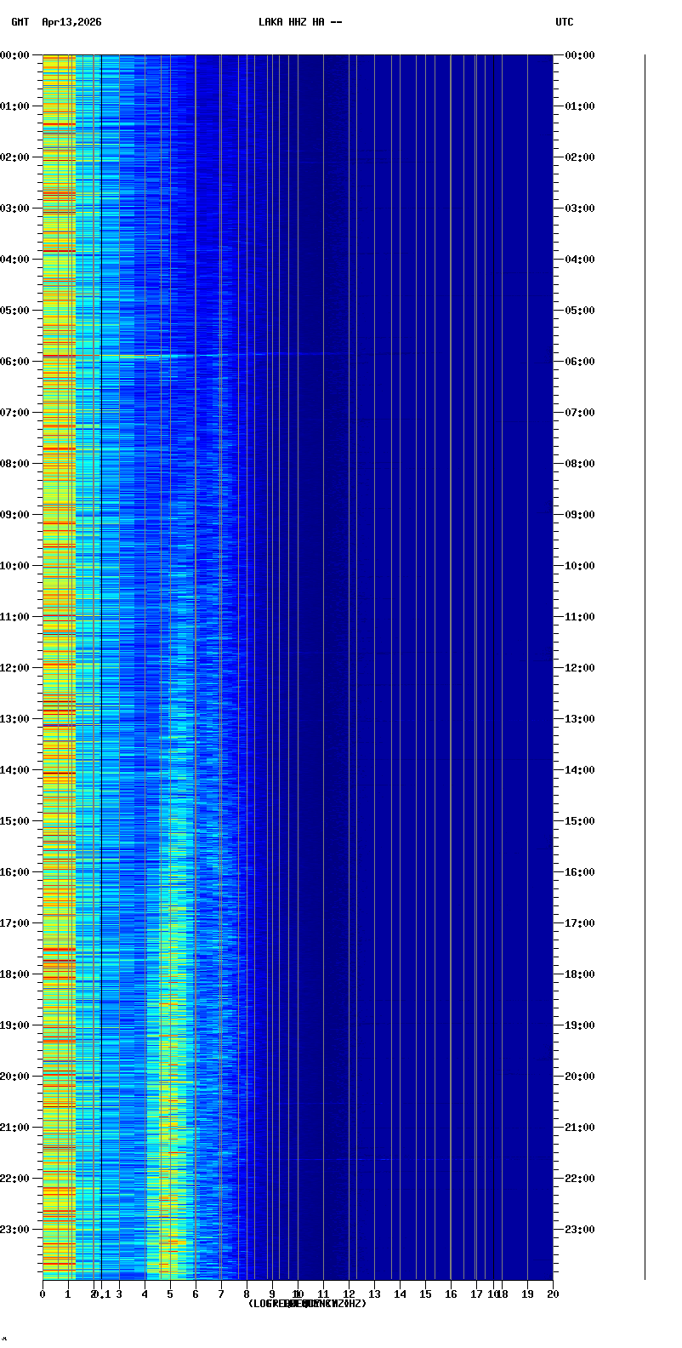Click the 18:00 label on the GMT axis
This screenshot has height=1348, width=682.
(x=15, y=974)
